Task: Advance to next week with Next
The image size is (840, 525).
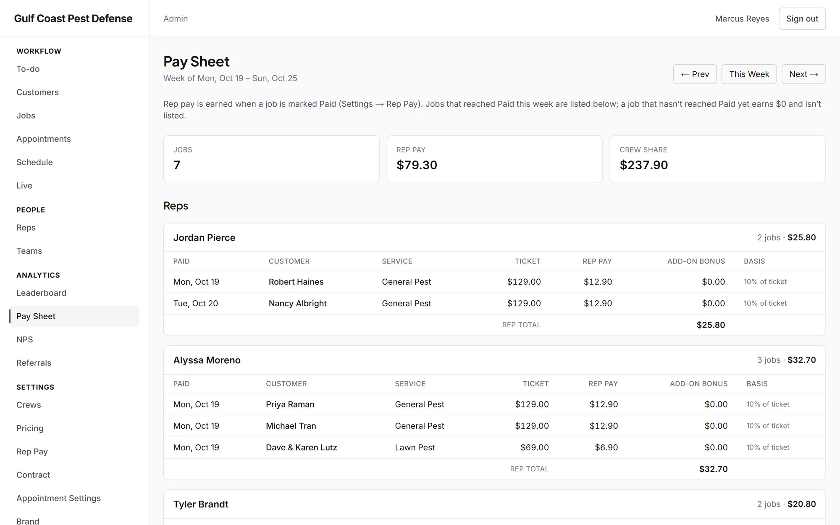Action: 803,74
